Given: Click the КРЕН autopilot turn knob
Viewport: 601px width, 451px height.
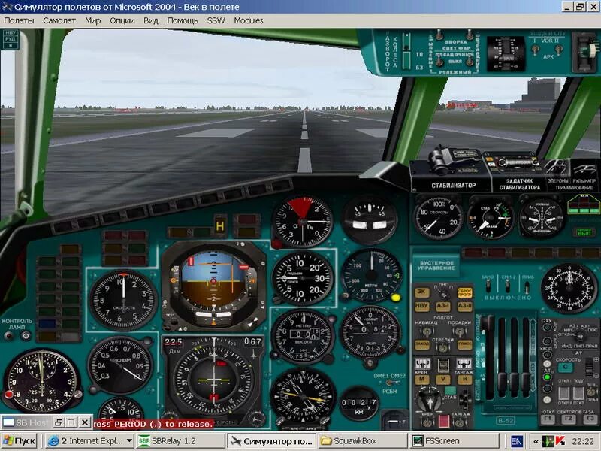Looking at the screenshot, I should 429,401.
